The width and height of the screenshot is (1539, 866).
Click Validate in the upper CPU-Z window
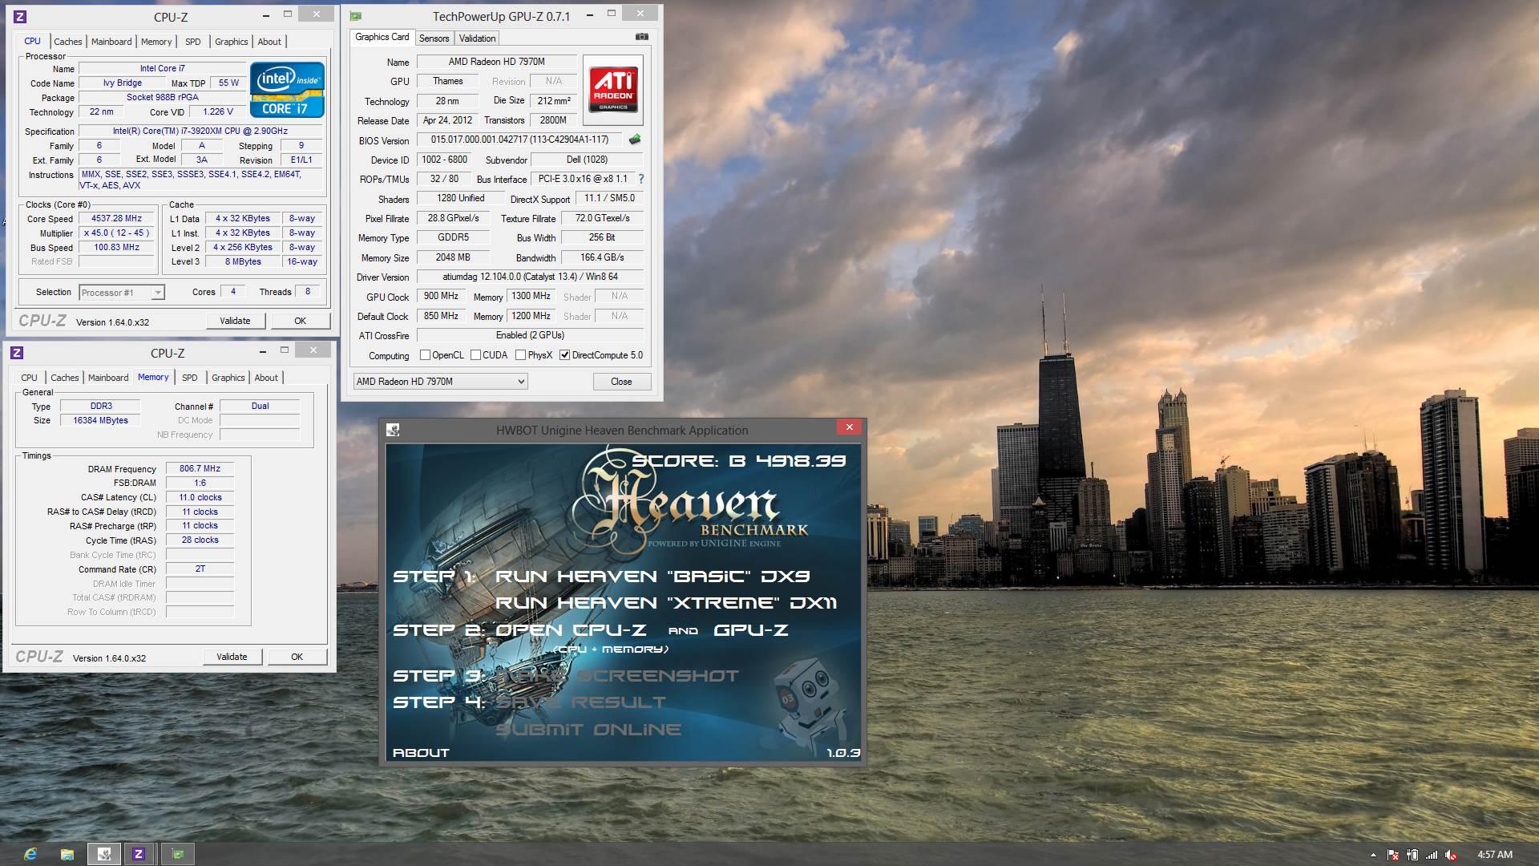pos(235,321)
